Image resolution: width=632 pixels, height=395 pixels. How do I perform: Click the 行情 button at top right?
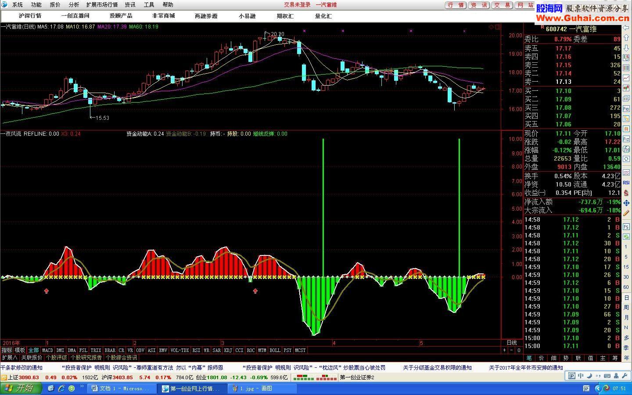(x=456, y=5)
